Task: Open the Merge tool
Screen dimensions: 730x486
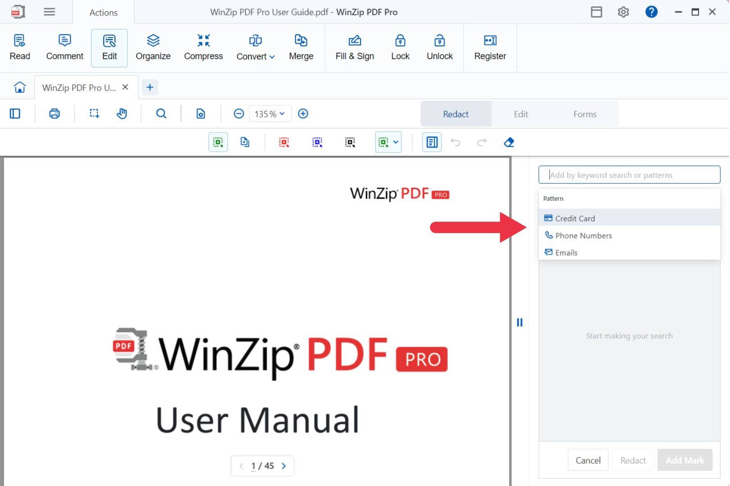Action: coord(301,48)
